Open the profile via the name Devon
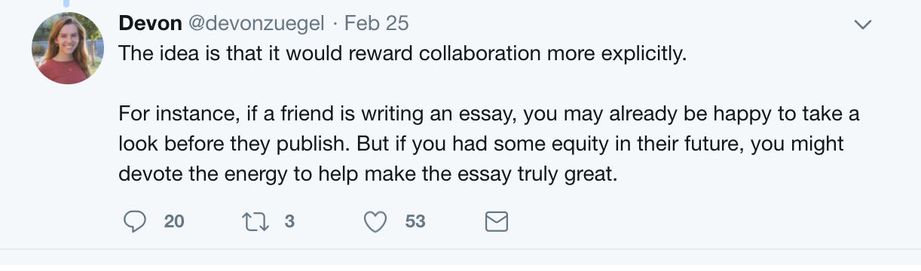 click(150, 23)
